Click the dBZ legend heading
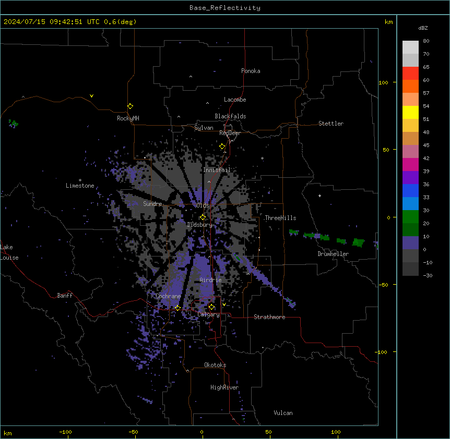Screen dimensions: 450x439 [x=423, y=28]
